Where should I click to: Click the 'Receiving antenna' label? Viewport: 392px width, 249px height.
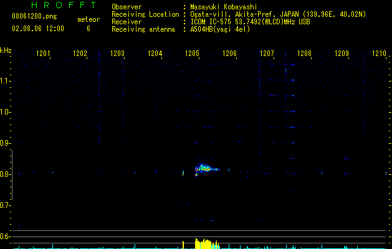click(143, 29)
